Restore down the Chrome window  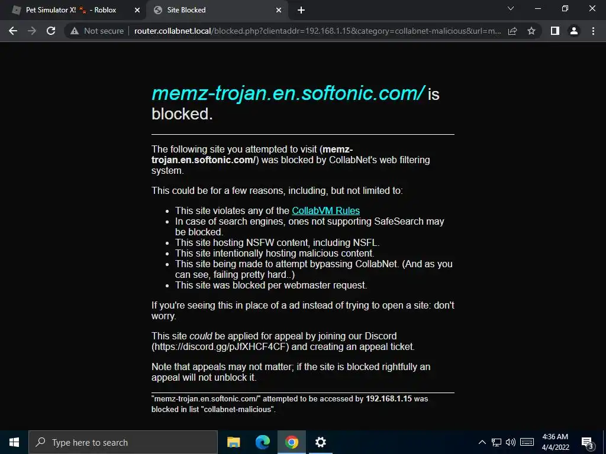pyautogui.click(x=565, y=8)
